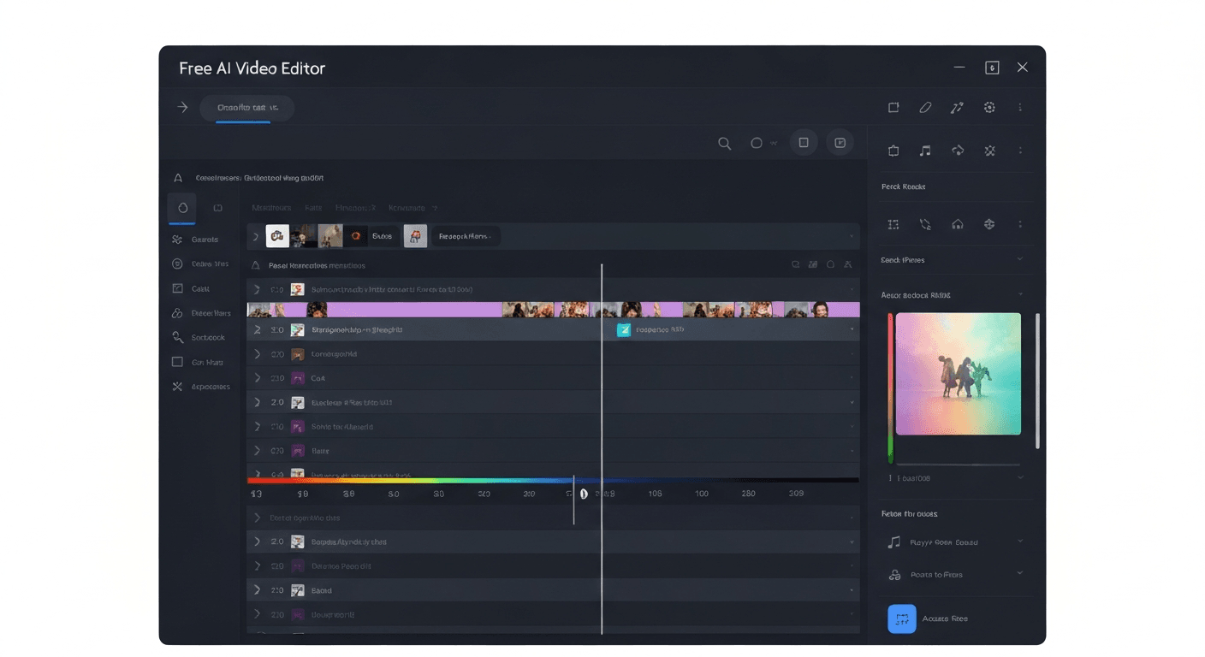Switch to the home tab above the left sidebar
Image resolution: width=1205 pixels, height=657 pixels.
click(x=181, y=207)
